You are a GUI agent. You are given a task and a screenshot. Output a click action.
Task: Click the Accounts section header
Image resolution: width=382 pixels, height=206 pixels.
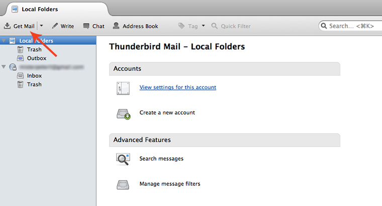(x=225, y=69)
